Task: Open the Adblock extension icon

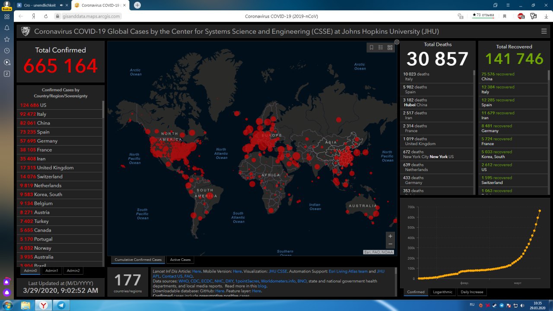Action: tap(521, 16)
